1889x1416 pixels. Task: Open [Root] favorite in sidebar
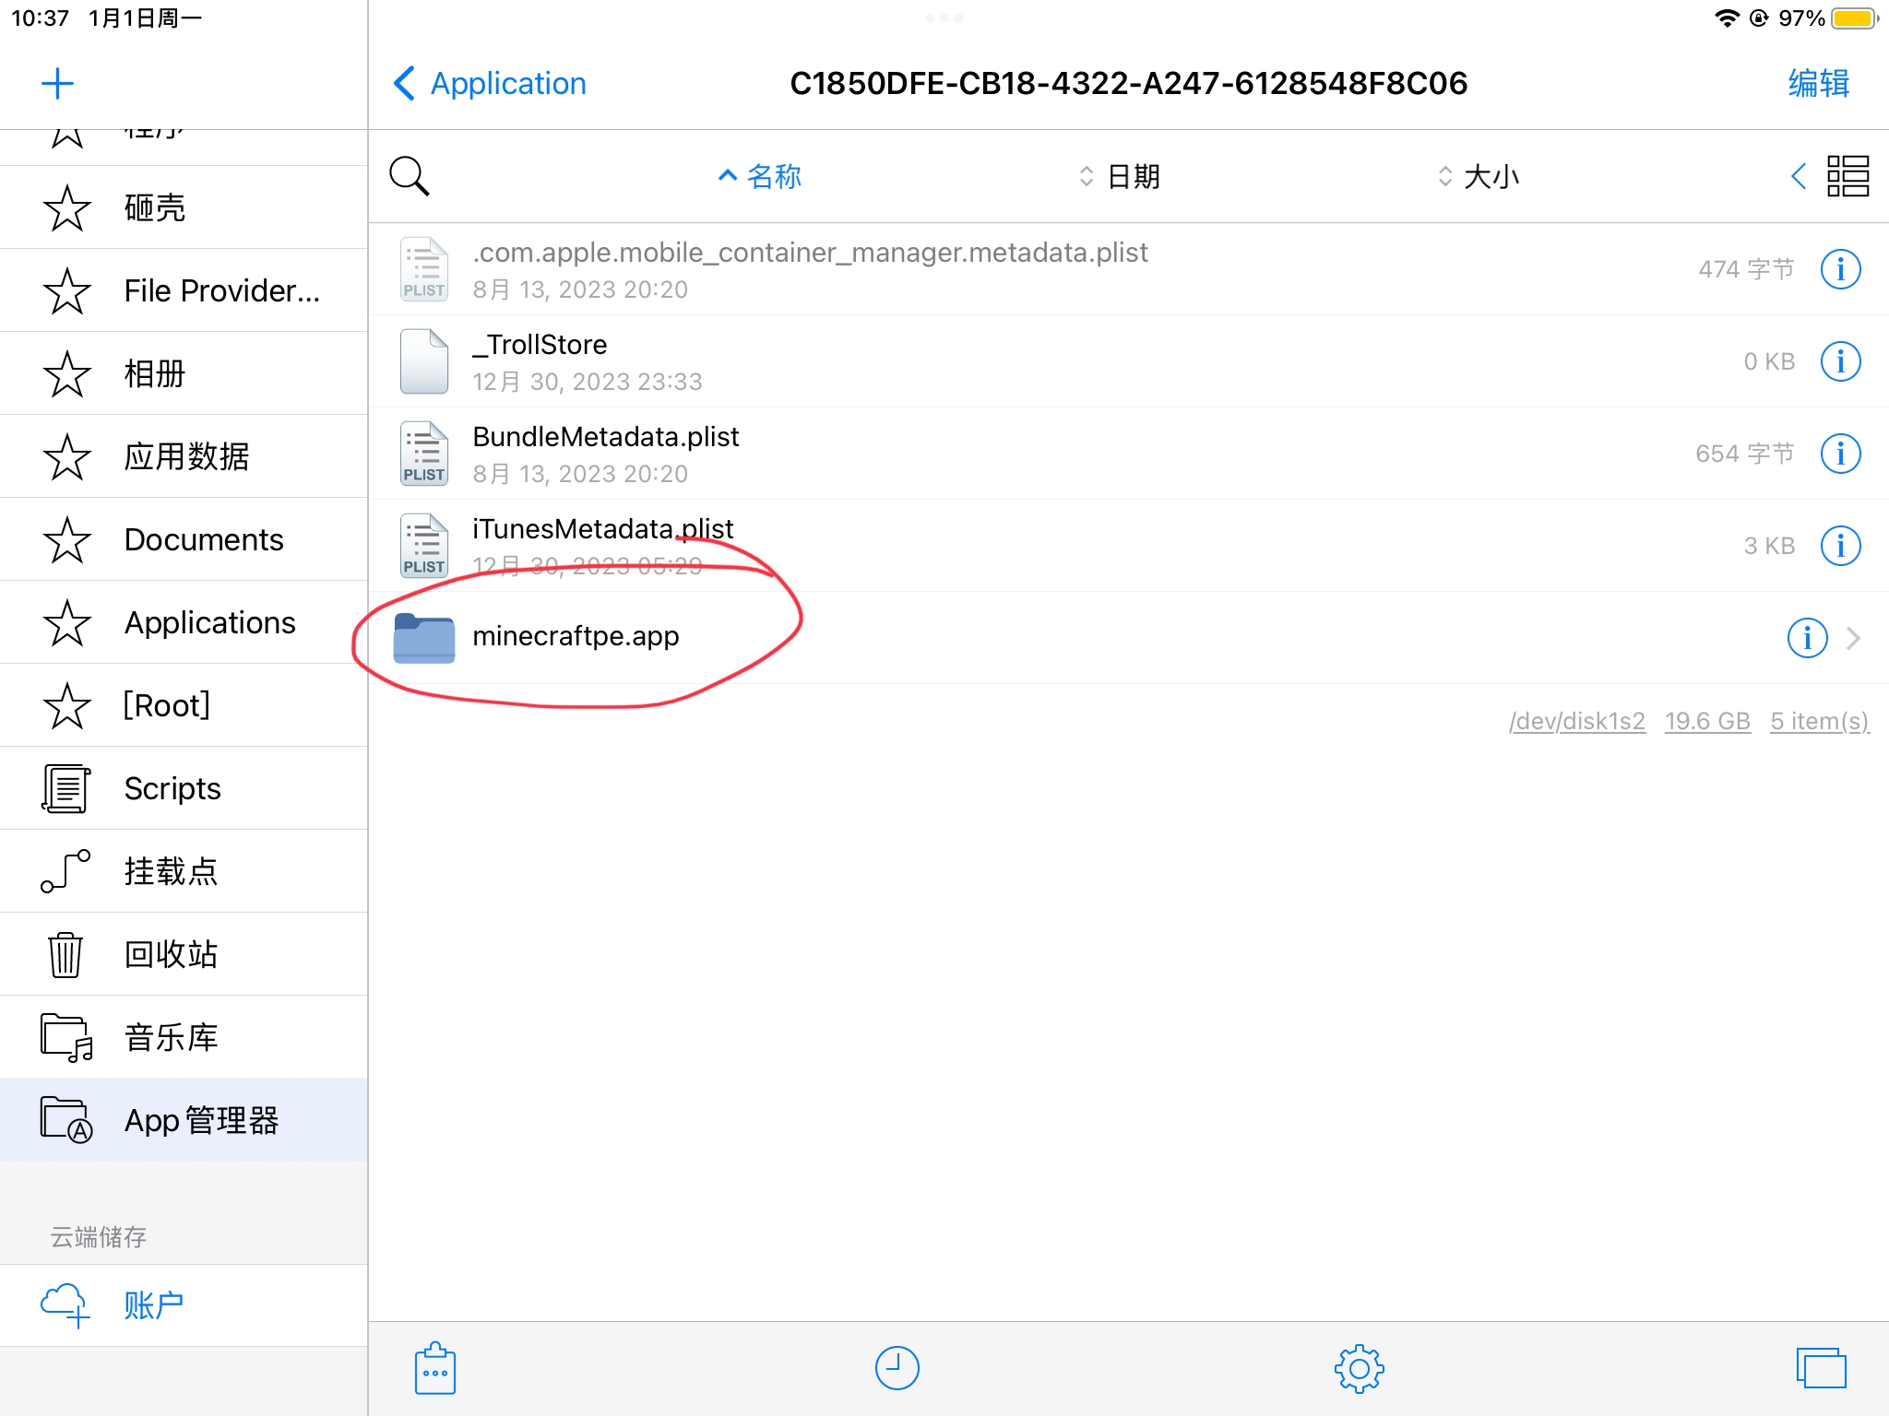point(184,705)
